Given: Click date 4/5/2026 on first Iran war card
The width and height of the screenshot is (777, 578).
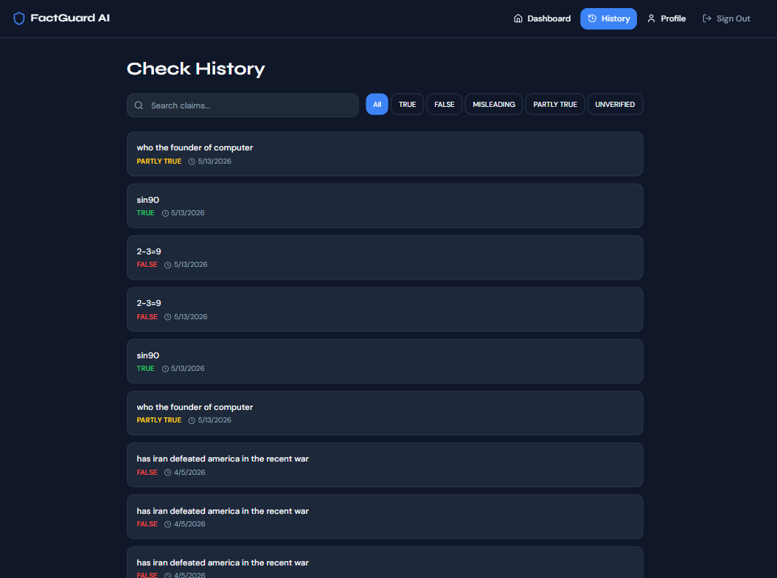Looking at the screenshot, I should click(189, 473).
